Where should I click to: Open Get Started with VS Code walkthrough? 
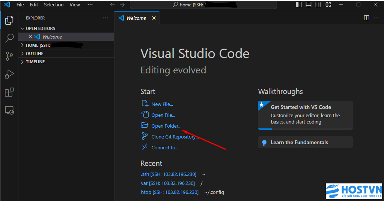pos(305,115)
